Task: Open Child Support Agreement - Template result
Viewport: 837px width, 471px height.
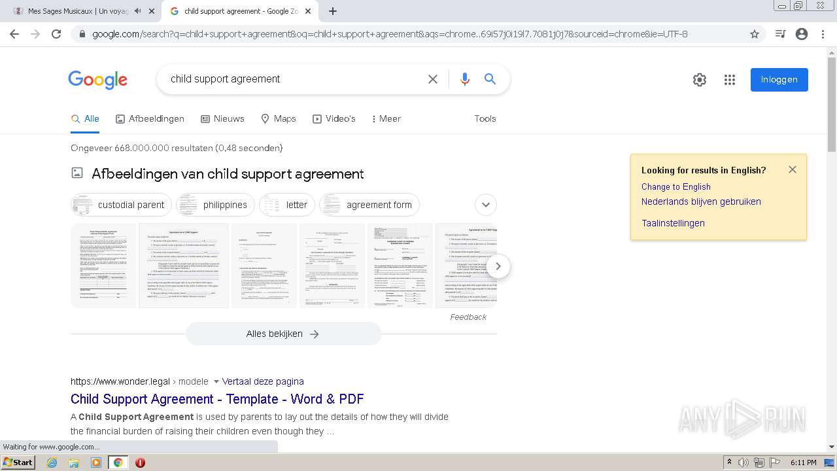Action: tap(217, 399)
